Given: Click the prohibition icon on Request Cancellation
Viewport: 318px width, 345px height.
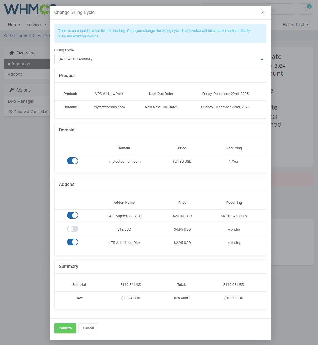Looking at the screenshot, I should [x=10, y=111].
